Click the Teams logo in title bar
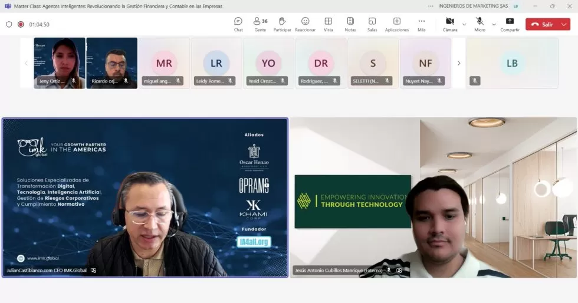The height and width of the screenshot is (303, 578). click(x=7, y=6)
